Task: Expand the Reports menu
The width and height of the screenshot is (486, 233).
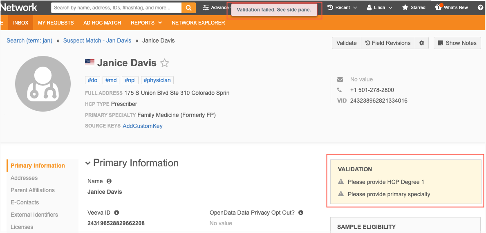Action: 146,23
